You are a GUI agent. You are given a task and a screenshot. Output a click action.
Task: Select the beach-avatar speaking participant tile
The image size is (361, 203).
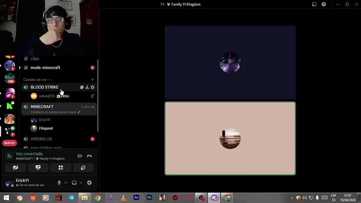[x=230, y=138]
